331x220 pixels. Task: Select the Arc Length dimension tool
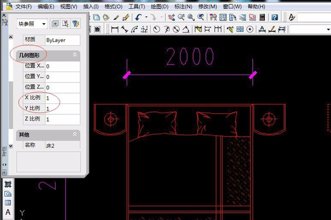click(135, 29)
